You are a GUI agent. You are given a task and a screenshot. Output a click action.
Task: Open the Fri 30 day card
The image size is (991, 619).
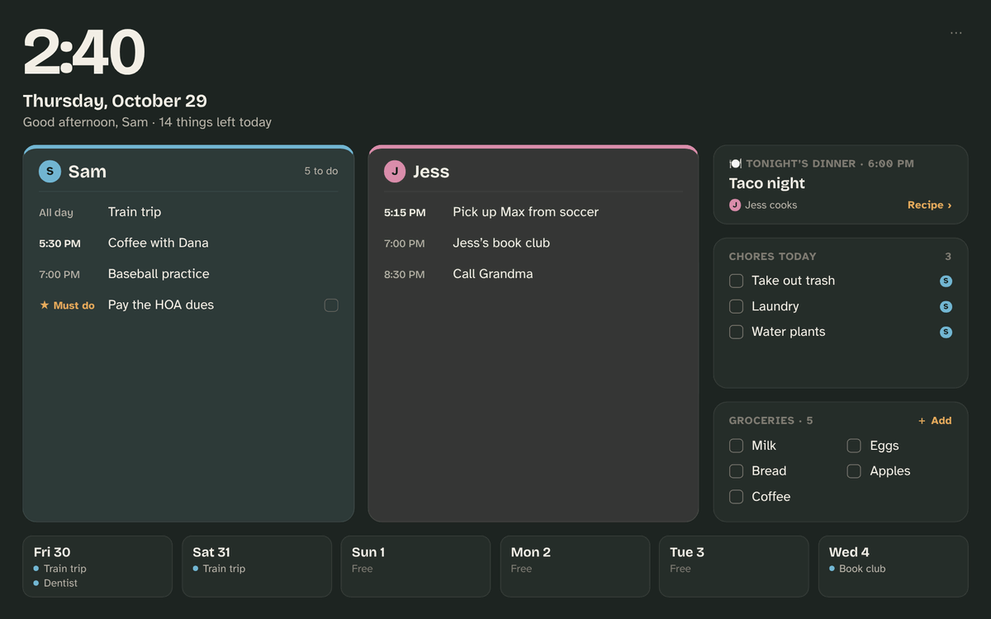97,566
